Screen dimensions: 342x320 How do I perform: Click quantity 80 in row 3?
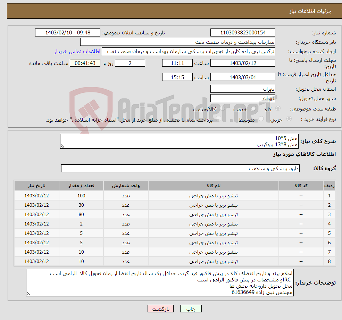coord(81,215)
